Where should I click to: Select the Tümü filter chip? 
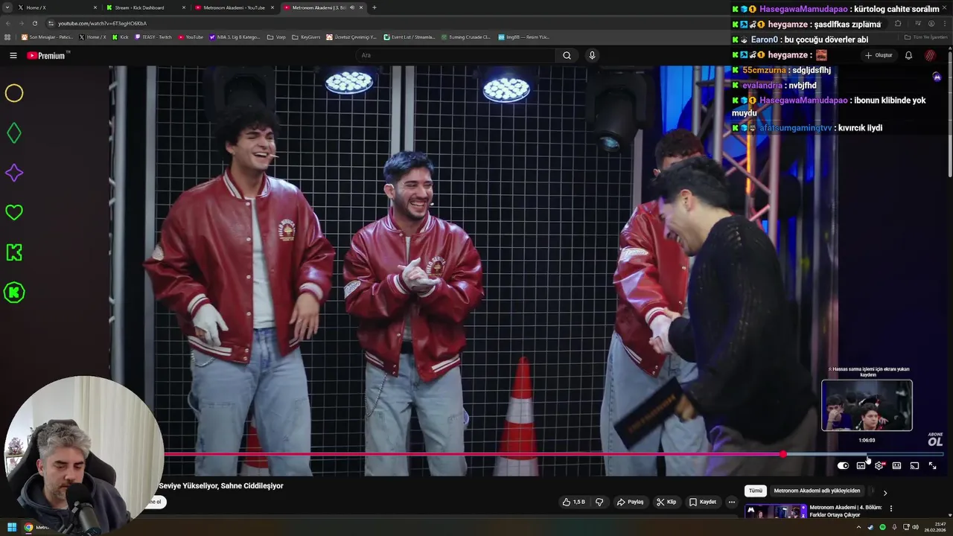point(756,491)
